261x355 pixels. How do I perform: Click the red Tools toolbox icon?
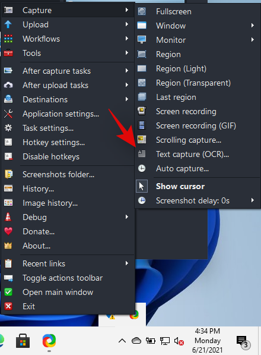[8, 53]
